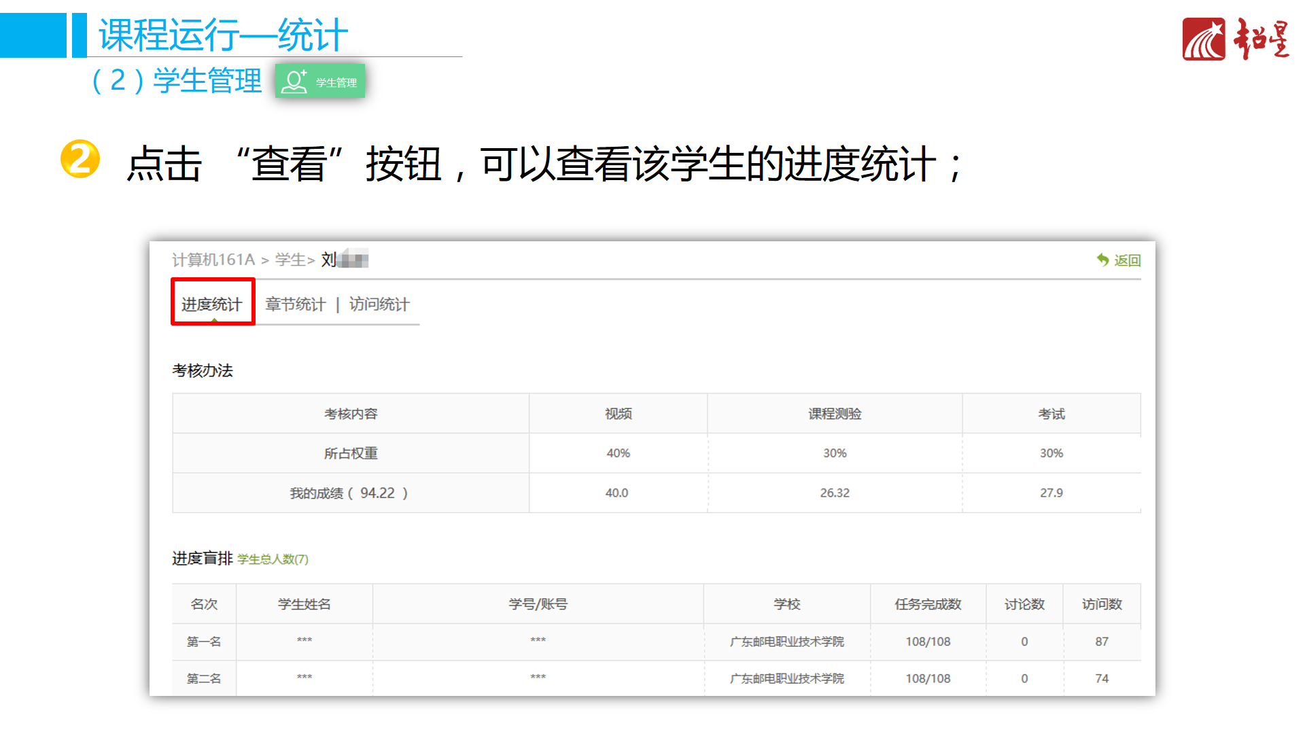Click the 视频 column header

618,413
